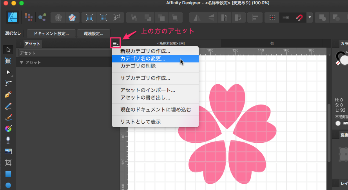
Task: Collapse the アセット subcategory triangle
Action: click(22, 62)
